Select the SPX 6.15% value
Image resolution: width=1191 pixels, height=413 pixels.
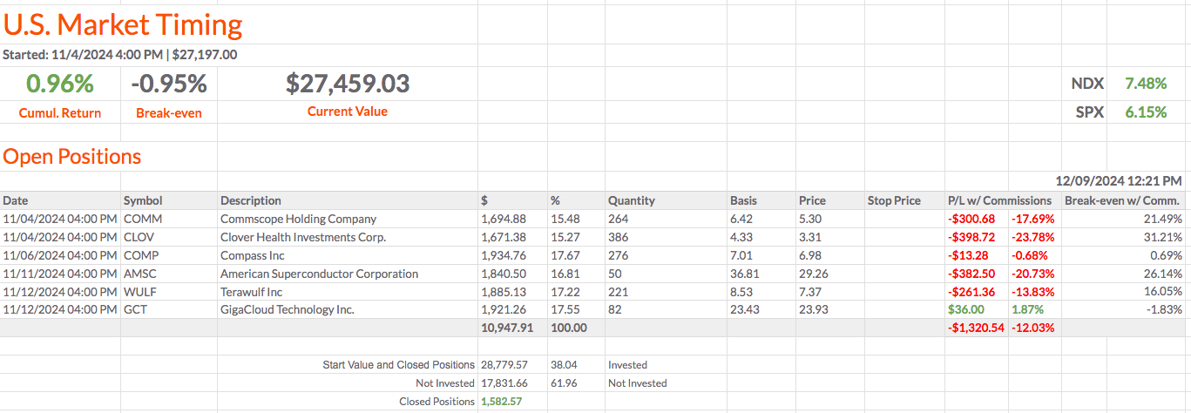pyautogui.click(x=1146, y=112)
